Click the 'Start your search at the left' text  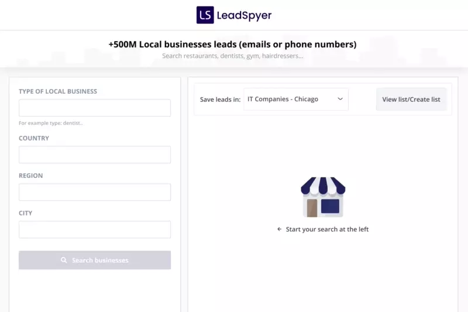tap(327, 229)
